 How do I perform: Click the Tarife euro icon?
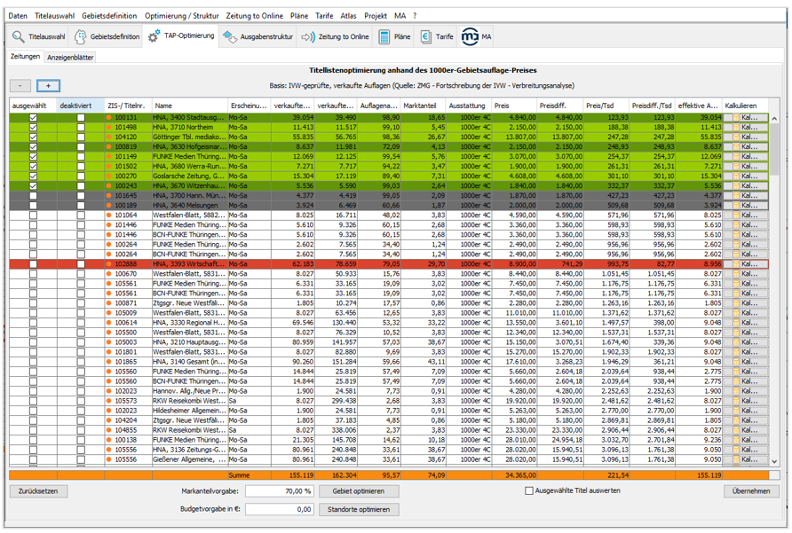(426, 37)
